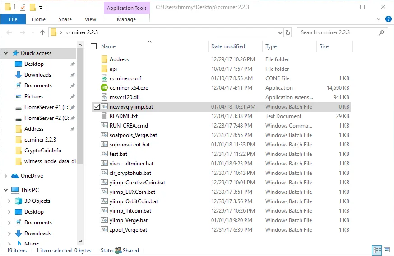Select suprnova ent.bat file
This screenshot has height=256, width=394.
[x=130, y=145]
